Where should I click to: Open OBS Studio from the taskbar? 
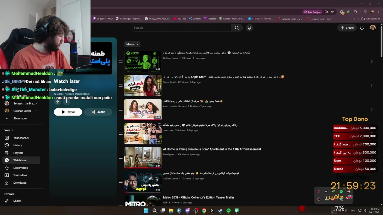tap(196, 211)
